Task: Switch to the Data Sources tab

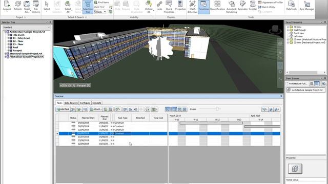Action: click(x=71, y=103)
